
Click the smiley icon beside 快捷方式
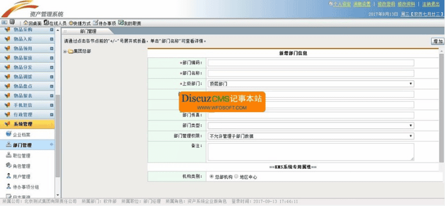click(71, 23)
